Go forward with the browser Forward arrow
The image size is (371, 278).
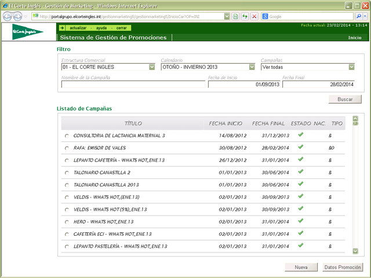tap(17, 16)
